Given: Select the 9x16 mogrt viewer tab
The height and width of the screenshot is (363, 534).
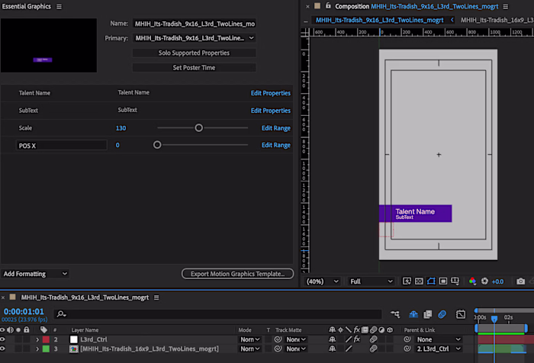Looking at the screenshot, I should (x=379, y=20).
